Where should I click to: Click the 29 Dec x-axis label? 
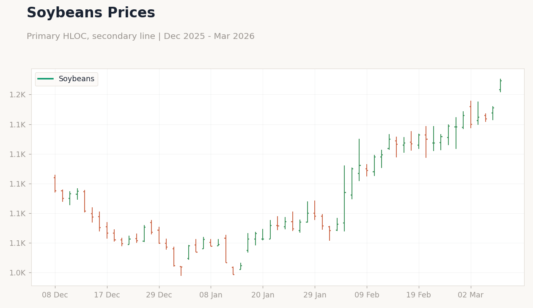click(x=159, y=295)
